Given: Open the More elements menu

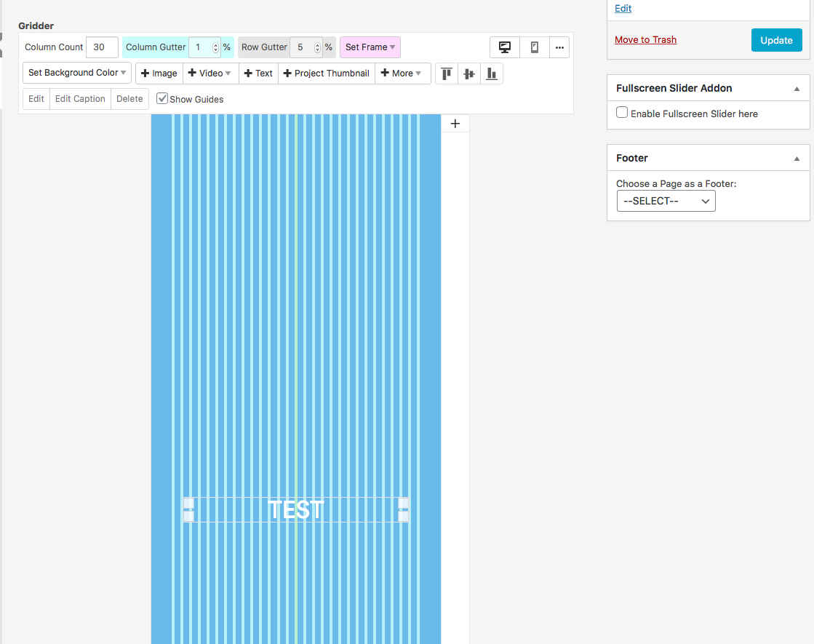Looking at the screenshot, I should pos(402,73).
